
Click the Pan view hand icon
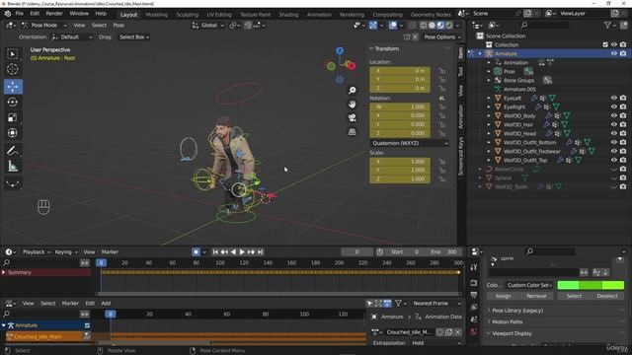click(353, 105)
